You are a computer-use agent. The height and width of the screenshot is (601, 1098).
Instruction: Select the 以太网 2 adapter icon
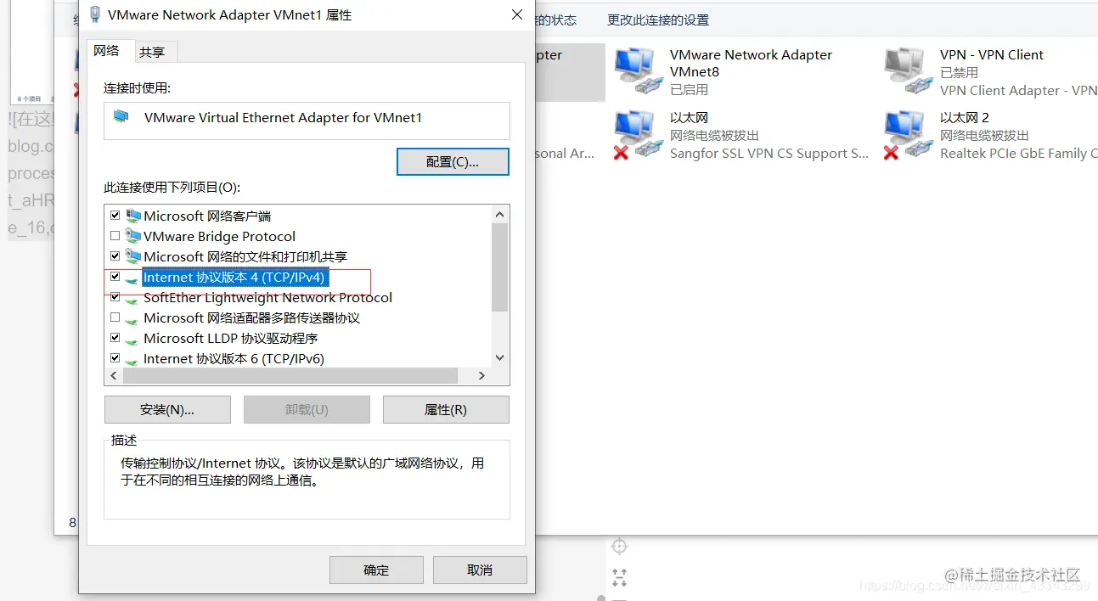(908, 134)
